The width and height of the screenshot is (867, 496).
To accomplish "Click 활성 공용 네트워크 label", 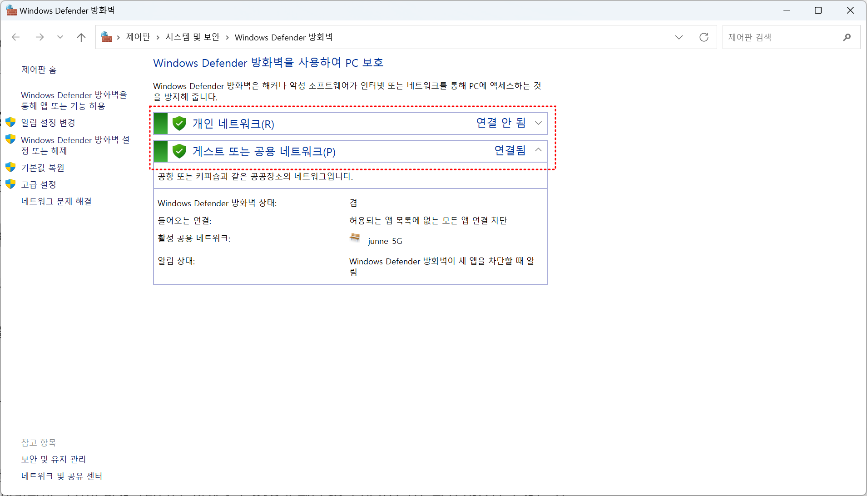I will (x=194, y=238).
